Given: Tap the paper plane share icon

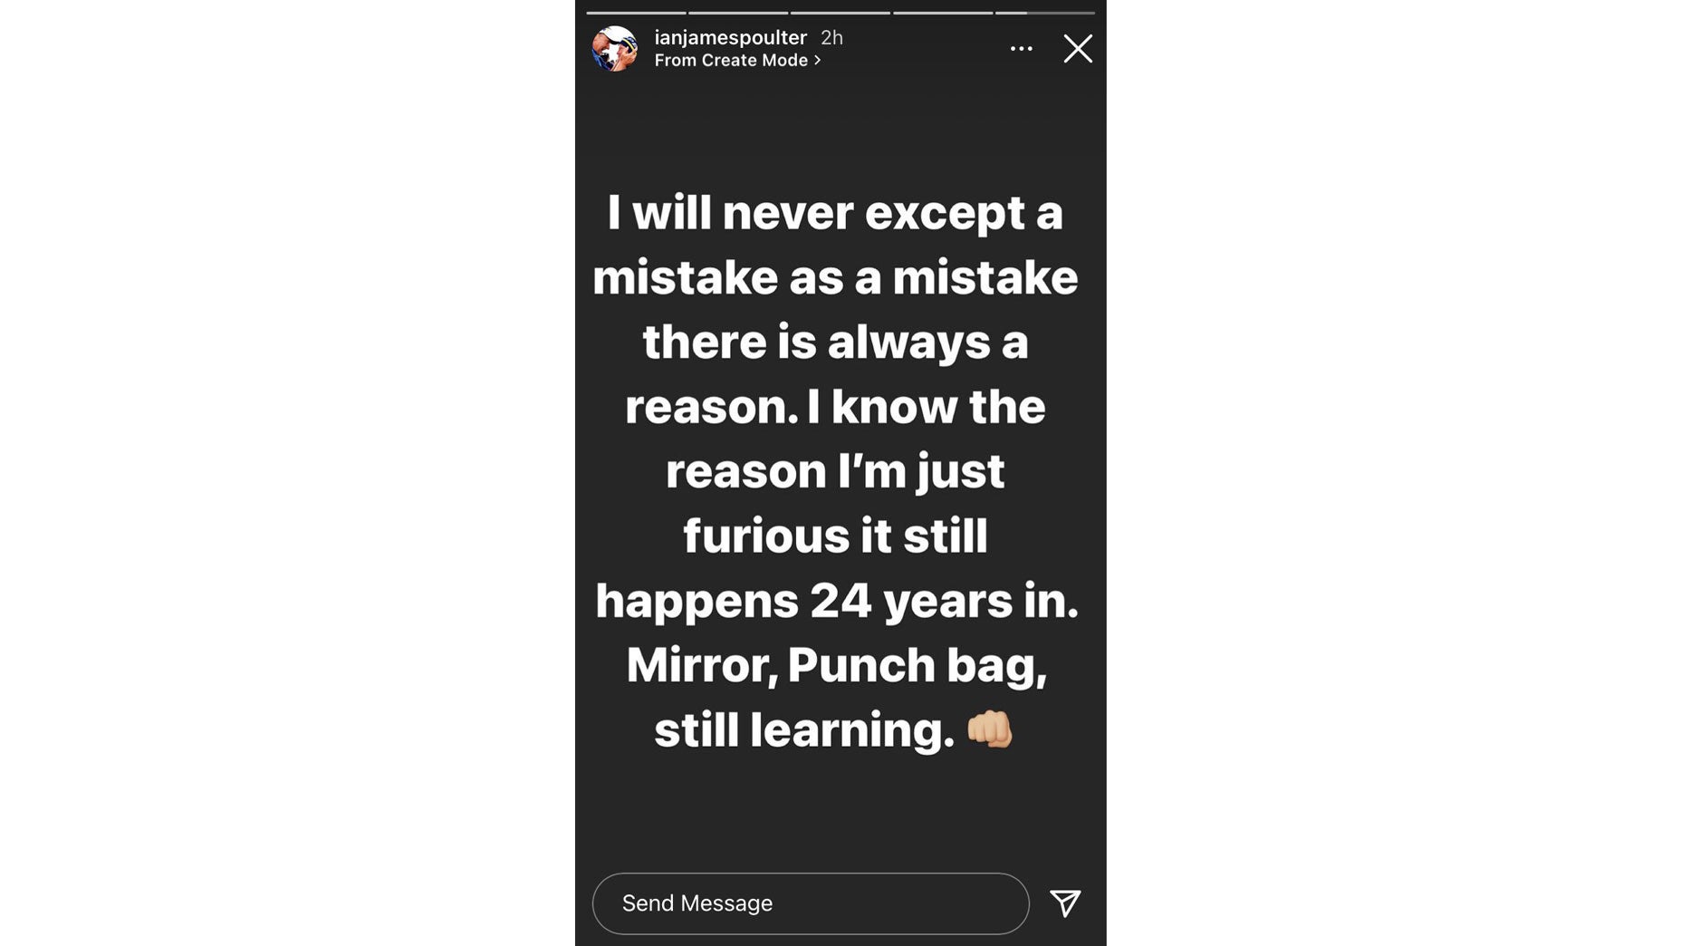Looking at the screenshot, I should pyautogui.click(x=1065, y=903).
